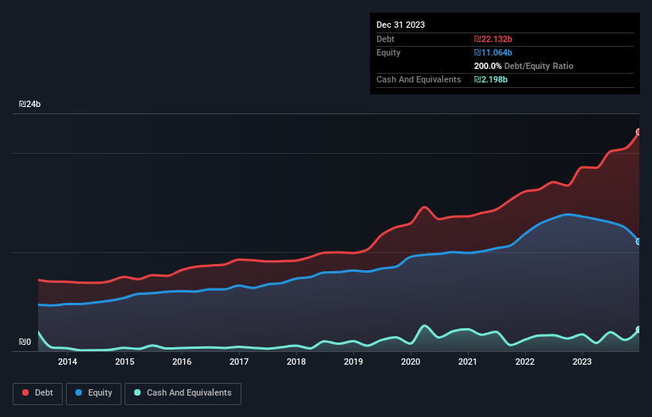The image size is (652, 417).
Task: Toggle the Equity series legend button
Action: click(x=94, y=393)
